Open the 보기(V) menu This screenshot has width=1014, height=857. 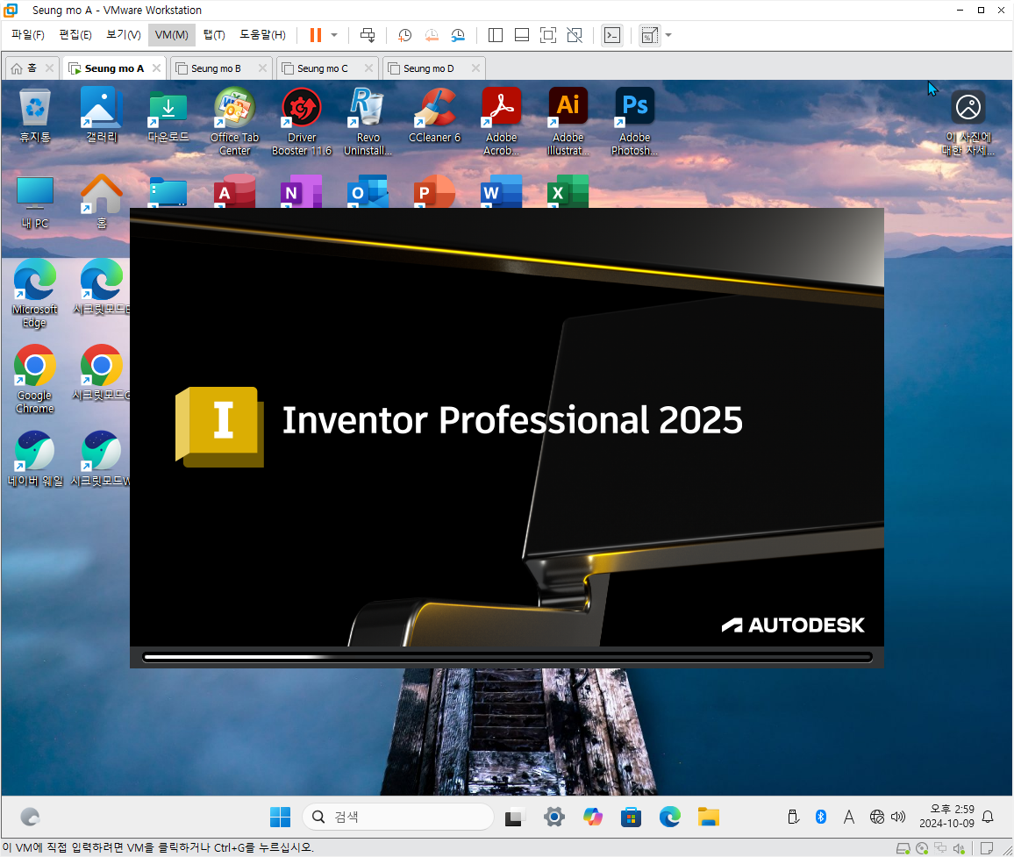[x=123, y=35]
